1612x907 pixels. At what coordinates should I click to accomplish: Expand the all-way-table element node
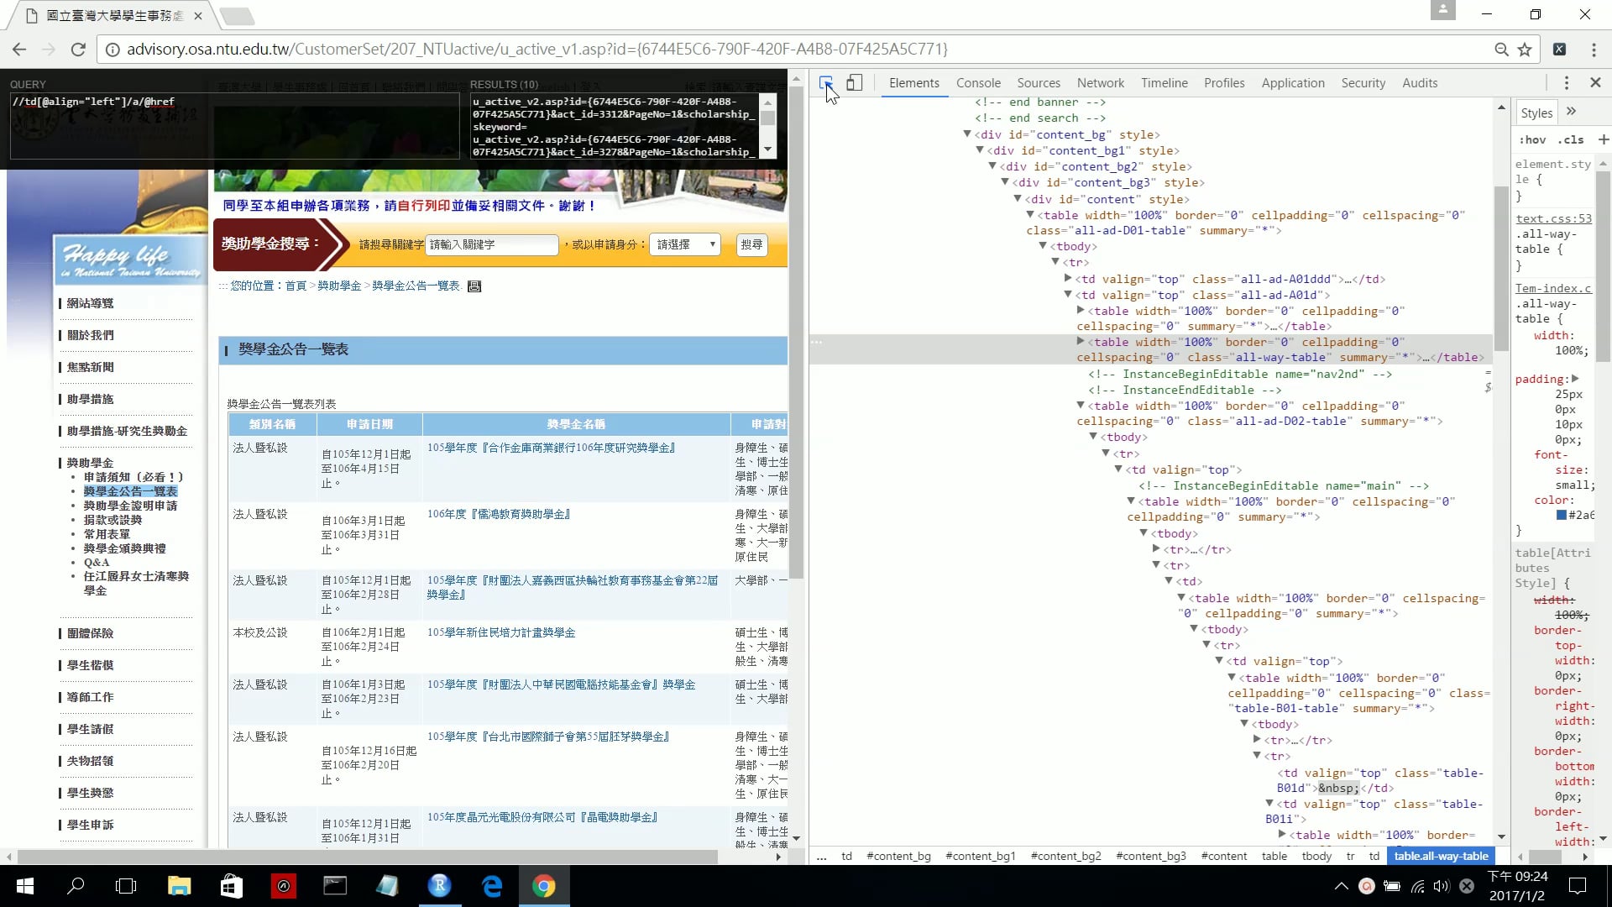pyautogui.click(x=1081, y=342)
